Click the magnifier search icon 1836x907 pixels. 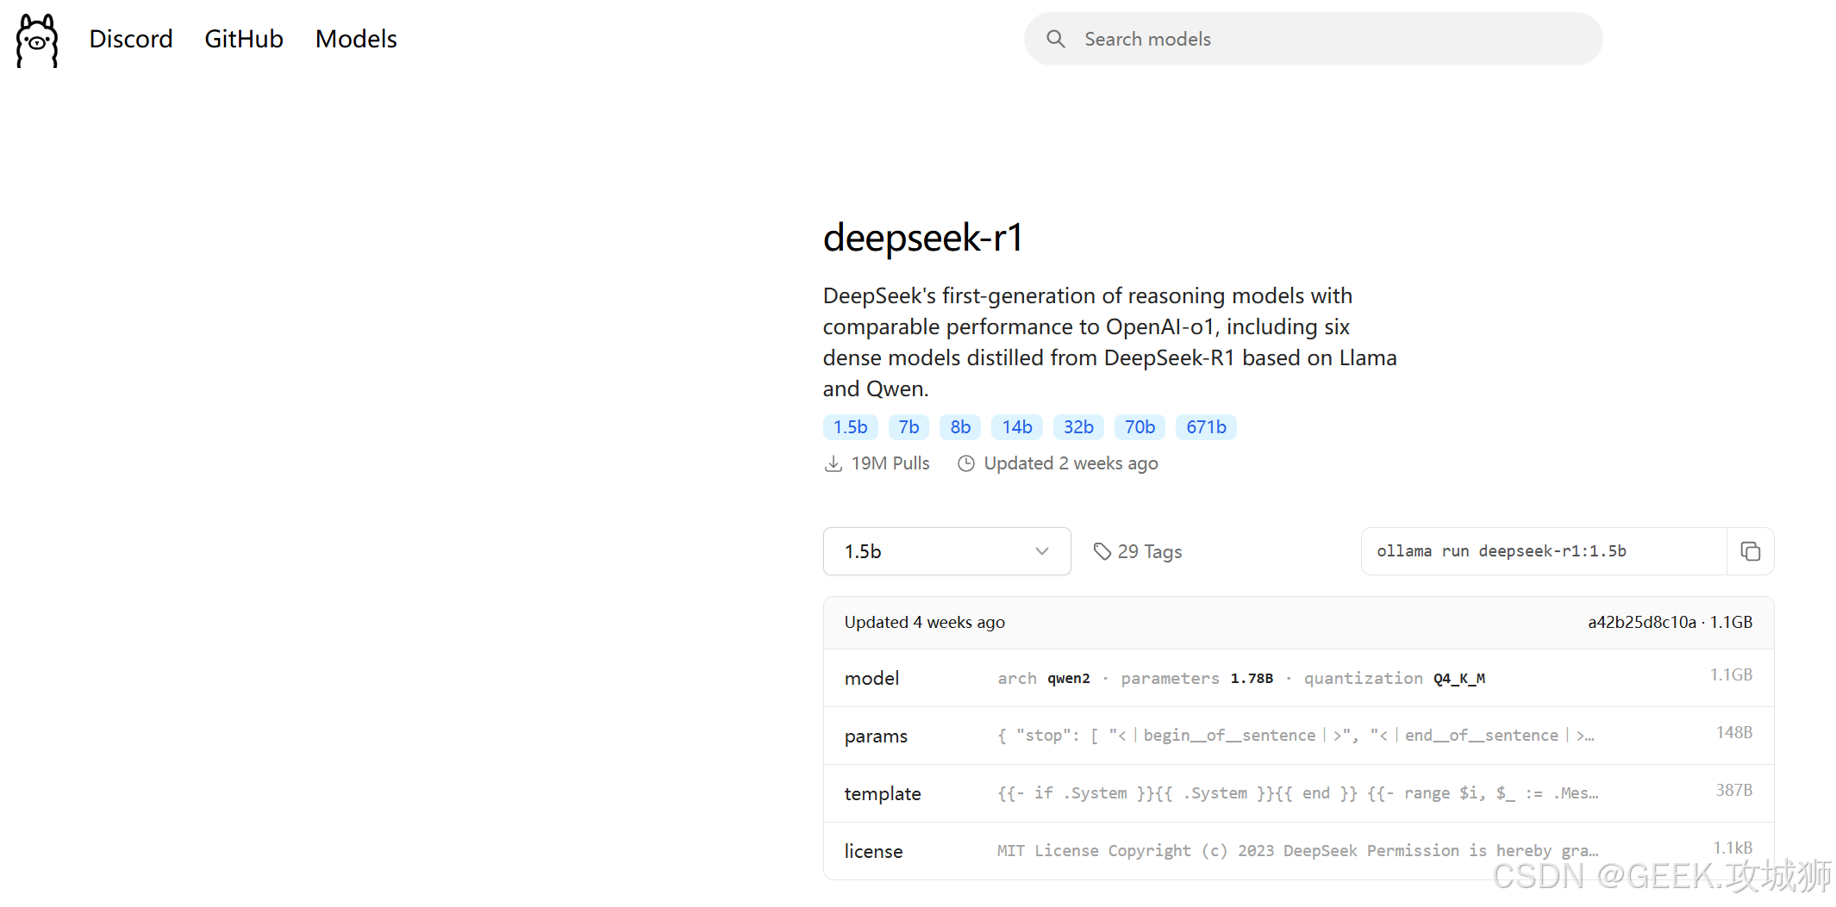1056,39
